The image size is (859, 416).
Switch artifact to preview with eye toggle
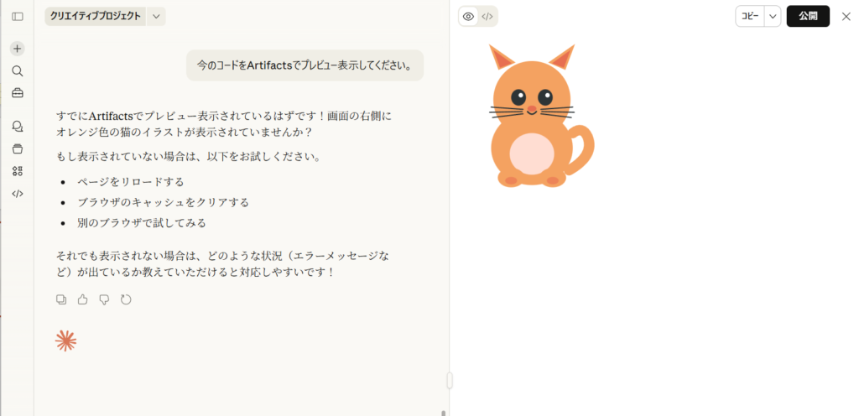point(469,16)
